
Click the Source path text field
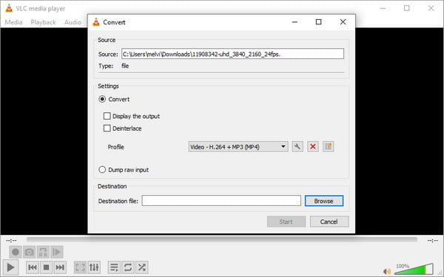click(232, 54)
